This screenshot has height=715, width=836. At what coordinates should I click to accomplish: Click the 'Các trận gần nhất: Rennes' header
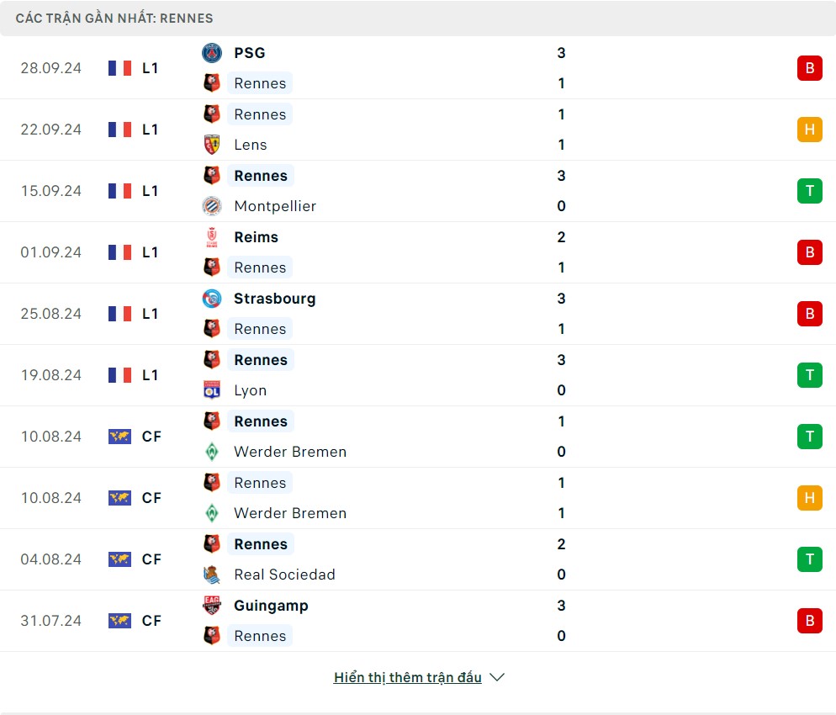(x=114, y=18)
